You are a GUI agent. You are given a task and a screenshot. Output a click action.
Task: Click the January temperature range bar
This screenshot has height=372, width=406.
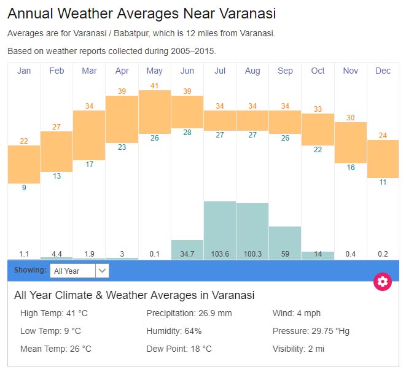tap(24, 164)
